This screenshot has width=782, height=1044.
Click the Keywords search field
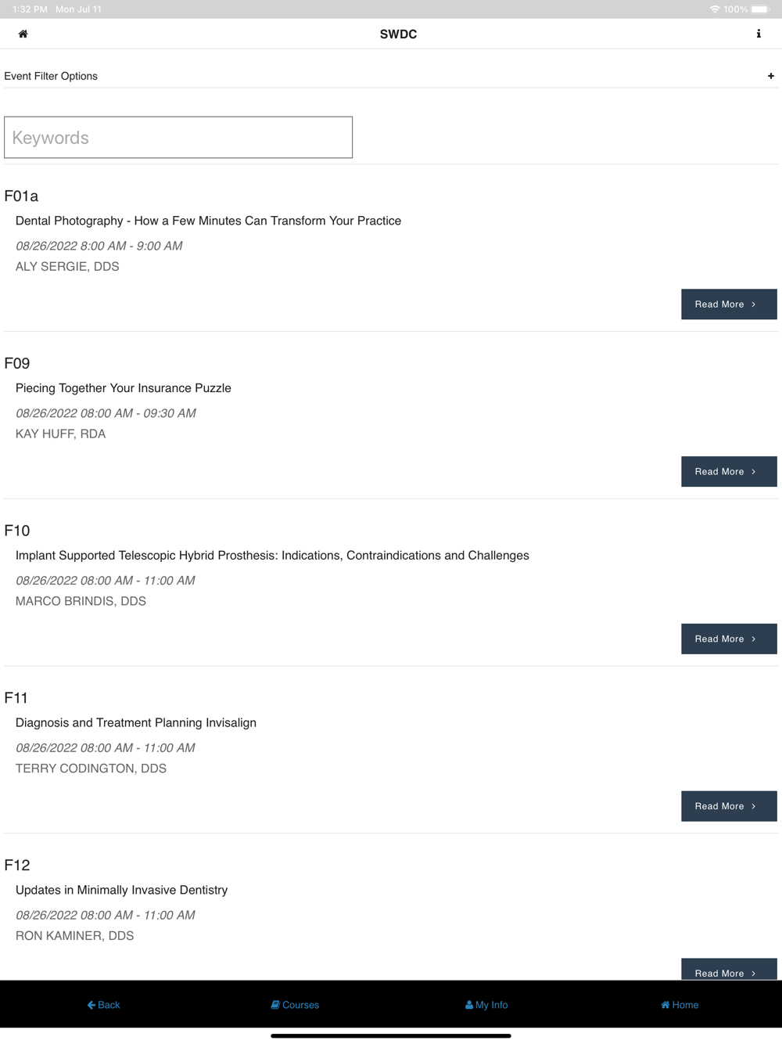click(178, 138)
